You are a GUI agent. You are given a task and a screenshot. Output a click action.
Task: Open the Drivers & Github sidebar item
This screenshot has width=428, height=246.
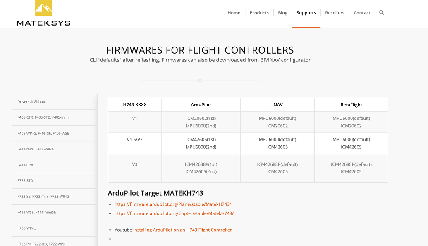tap(31, 101)
